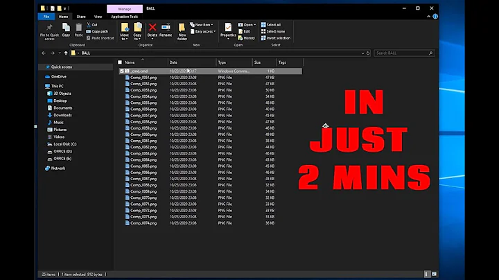This screenshot has height=280, width=499.
Task: Click the Pin to Quick access icon
Action: (51, 28)
